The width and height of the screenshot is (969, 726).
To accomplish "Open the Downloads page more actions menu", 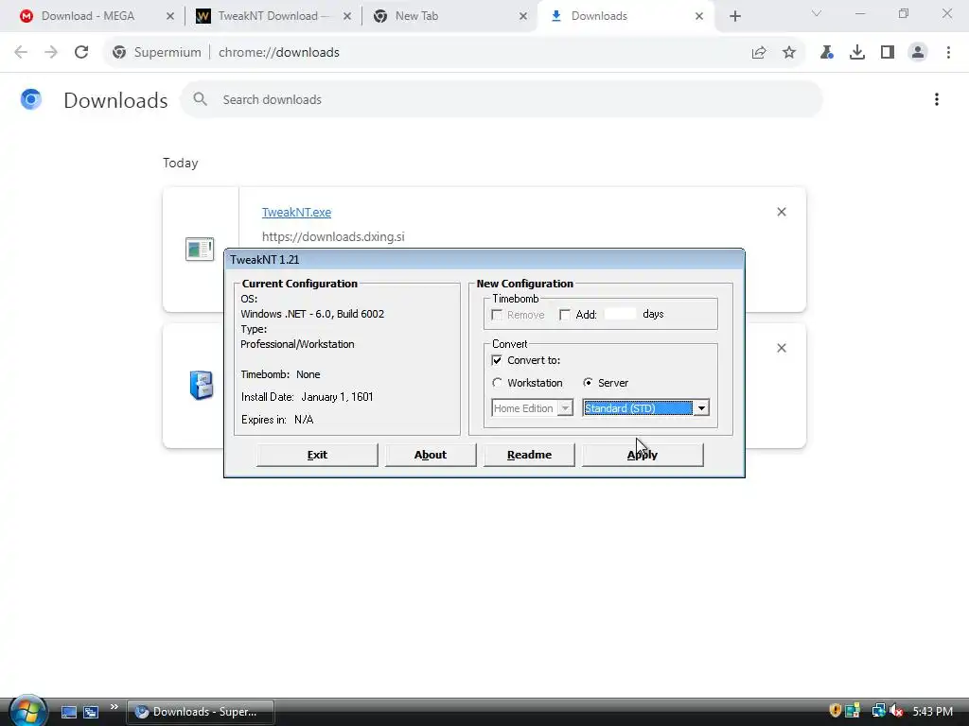I will click(x=936, y=99).
